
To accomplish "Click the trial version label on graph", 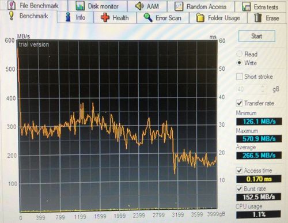I will click(x=34, y=44).
